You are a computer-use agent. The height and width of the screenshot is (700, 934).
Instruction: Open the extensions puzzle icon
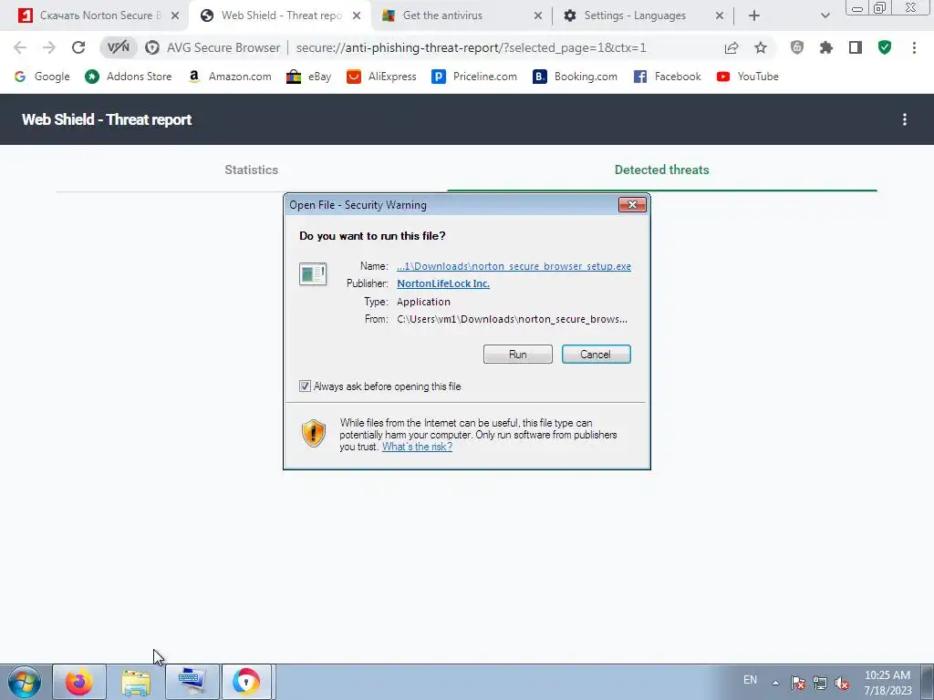pyautogui.click(x=826, y=47)
